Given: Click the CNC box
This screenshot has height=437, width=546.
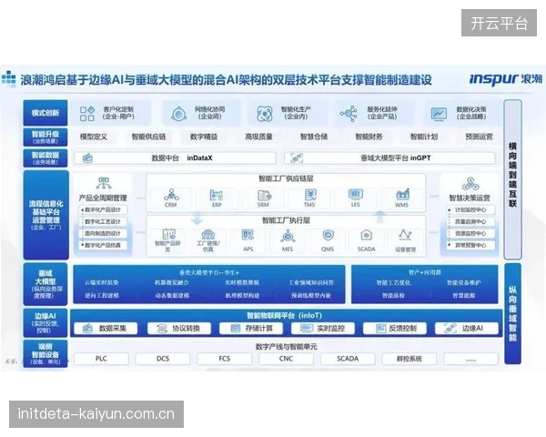Looking at the screenshot, I should pyautogui.click(x=287, y=359).
